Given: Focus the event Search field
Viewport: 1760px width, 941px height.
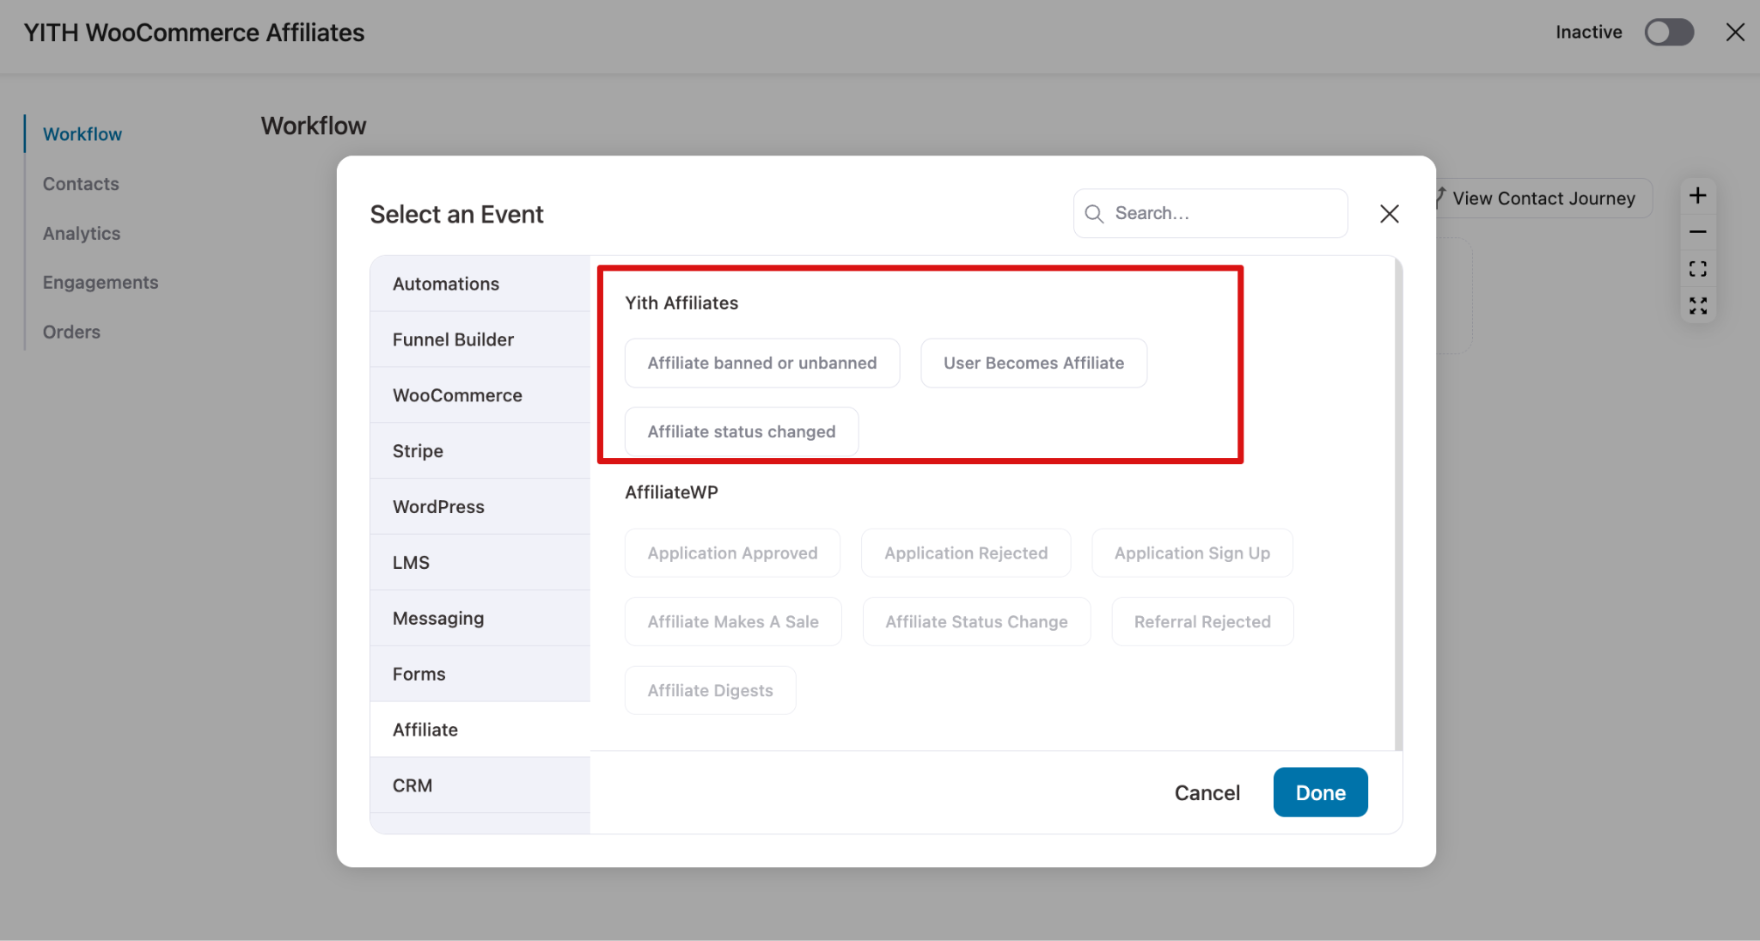Looking at the screenshot, I should [x=1210, y=213].
